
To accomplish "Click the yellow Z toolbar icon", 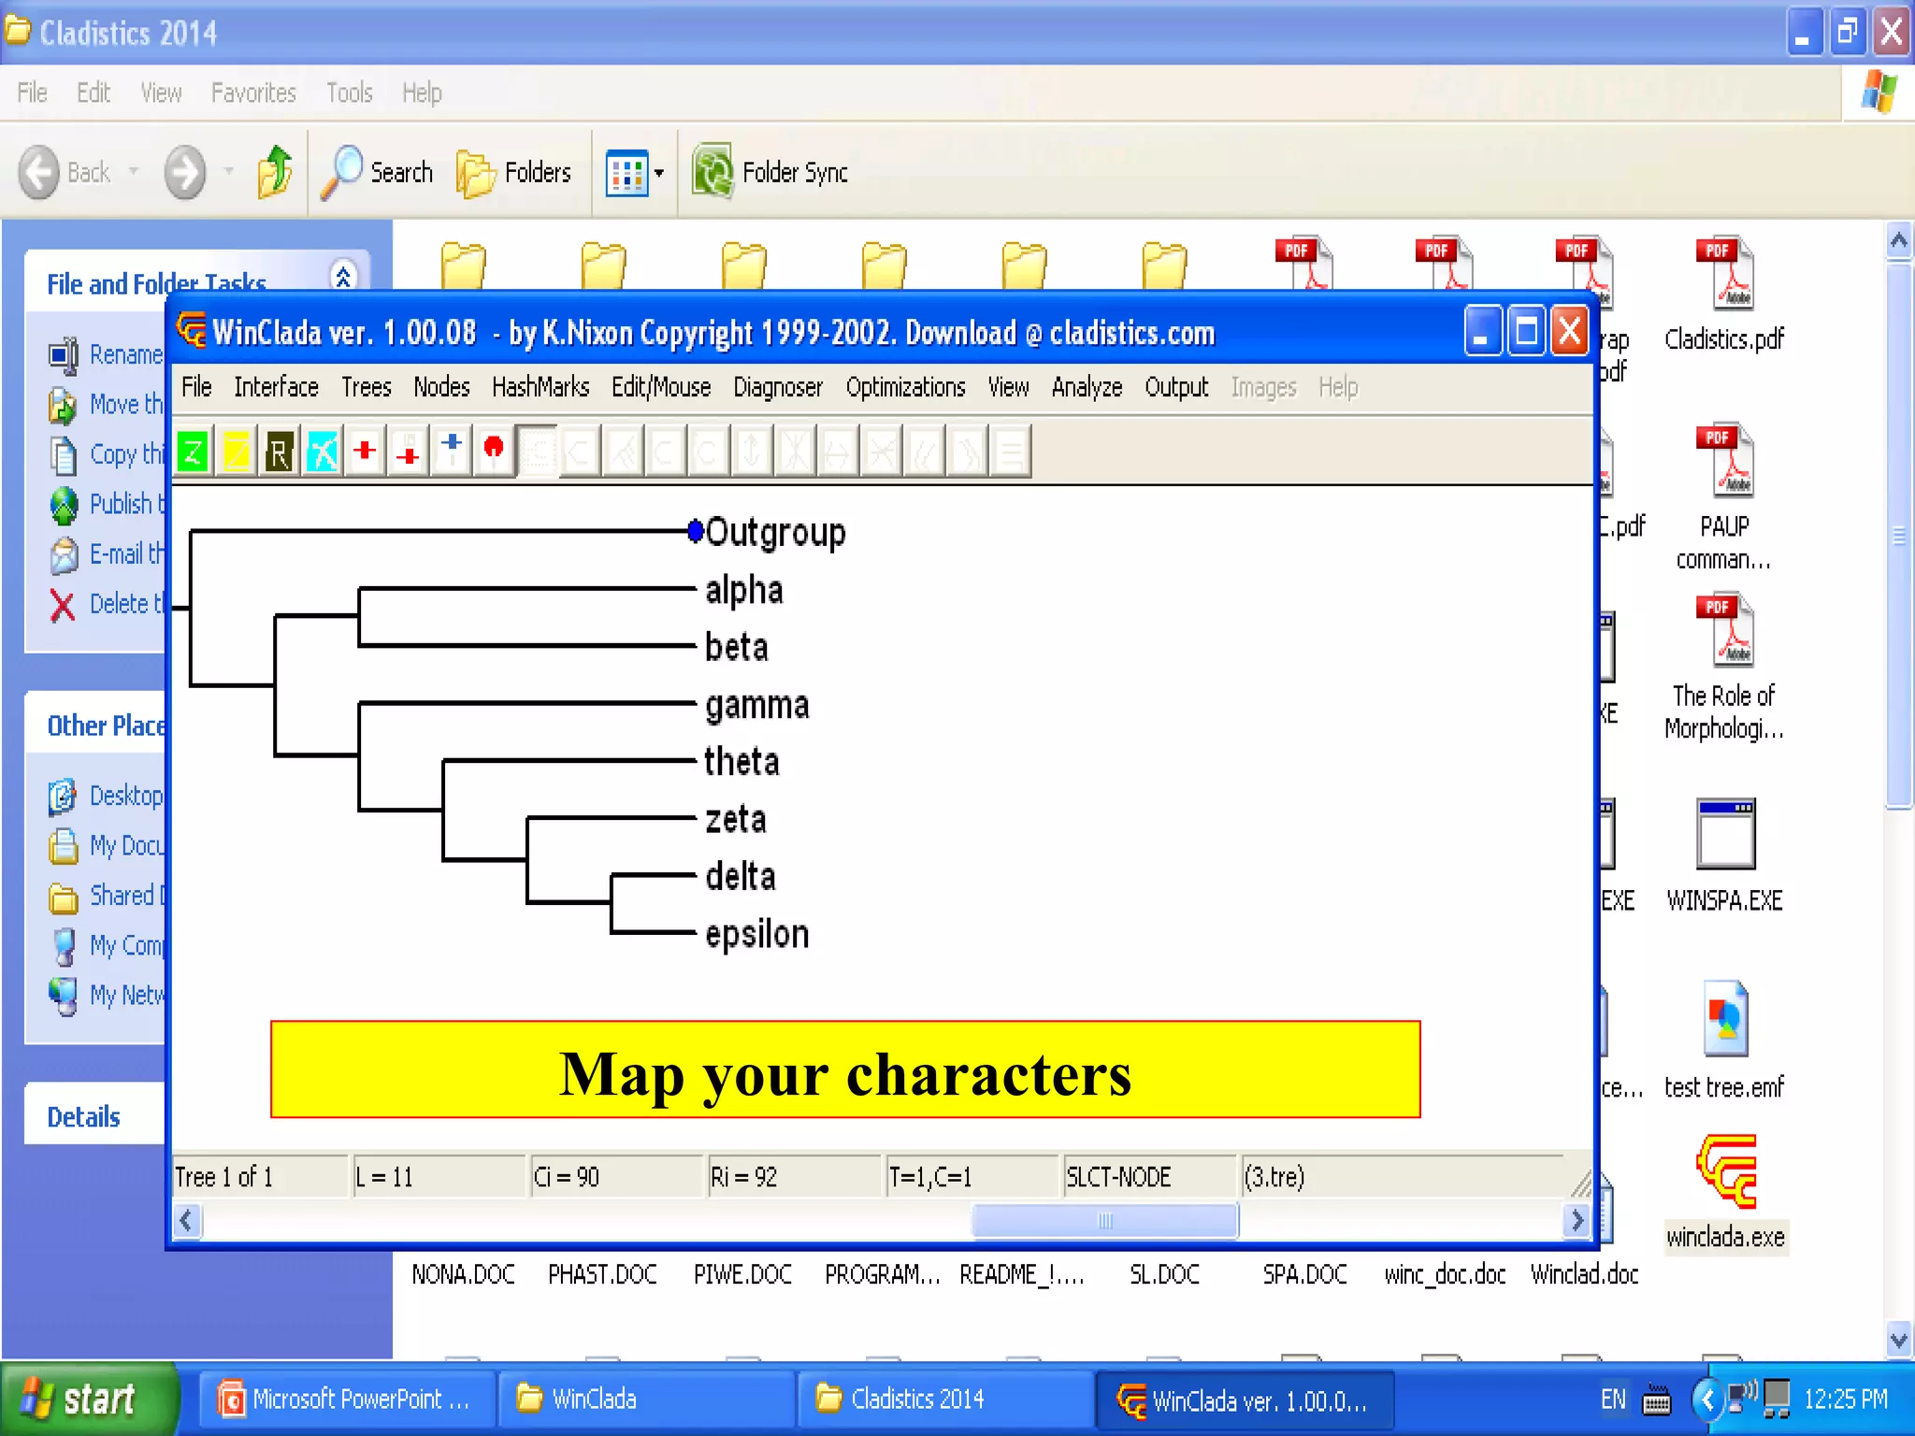I will click(236, 453).
